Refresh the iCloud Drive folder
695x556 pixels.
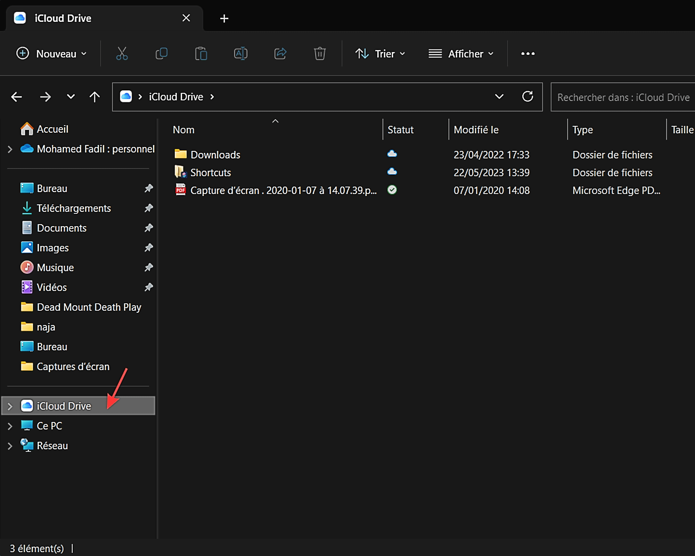(x=528, y=96)
